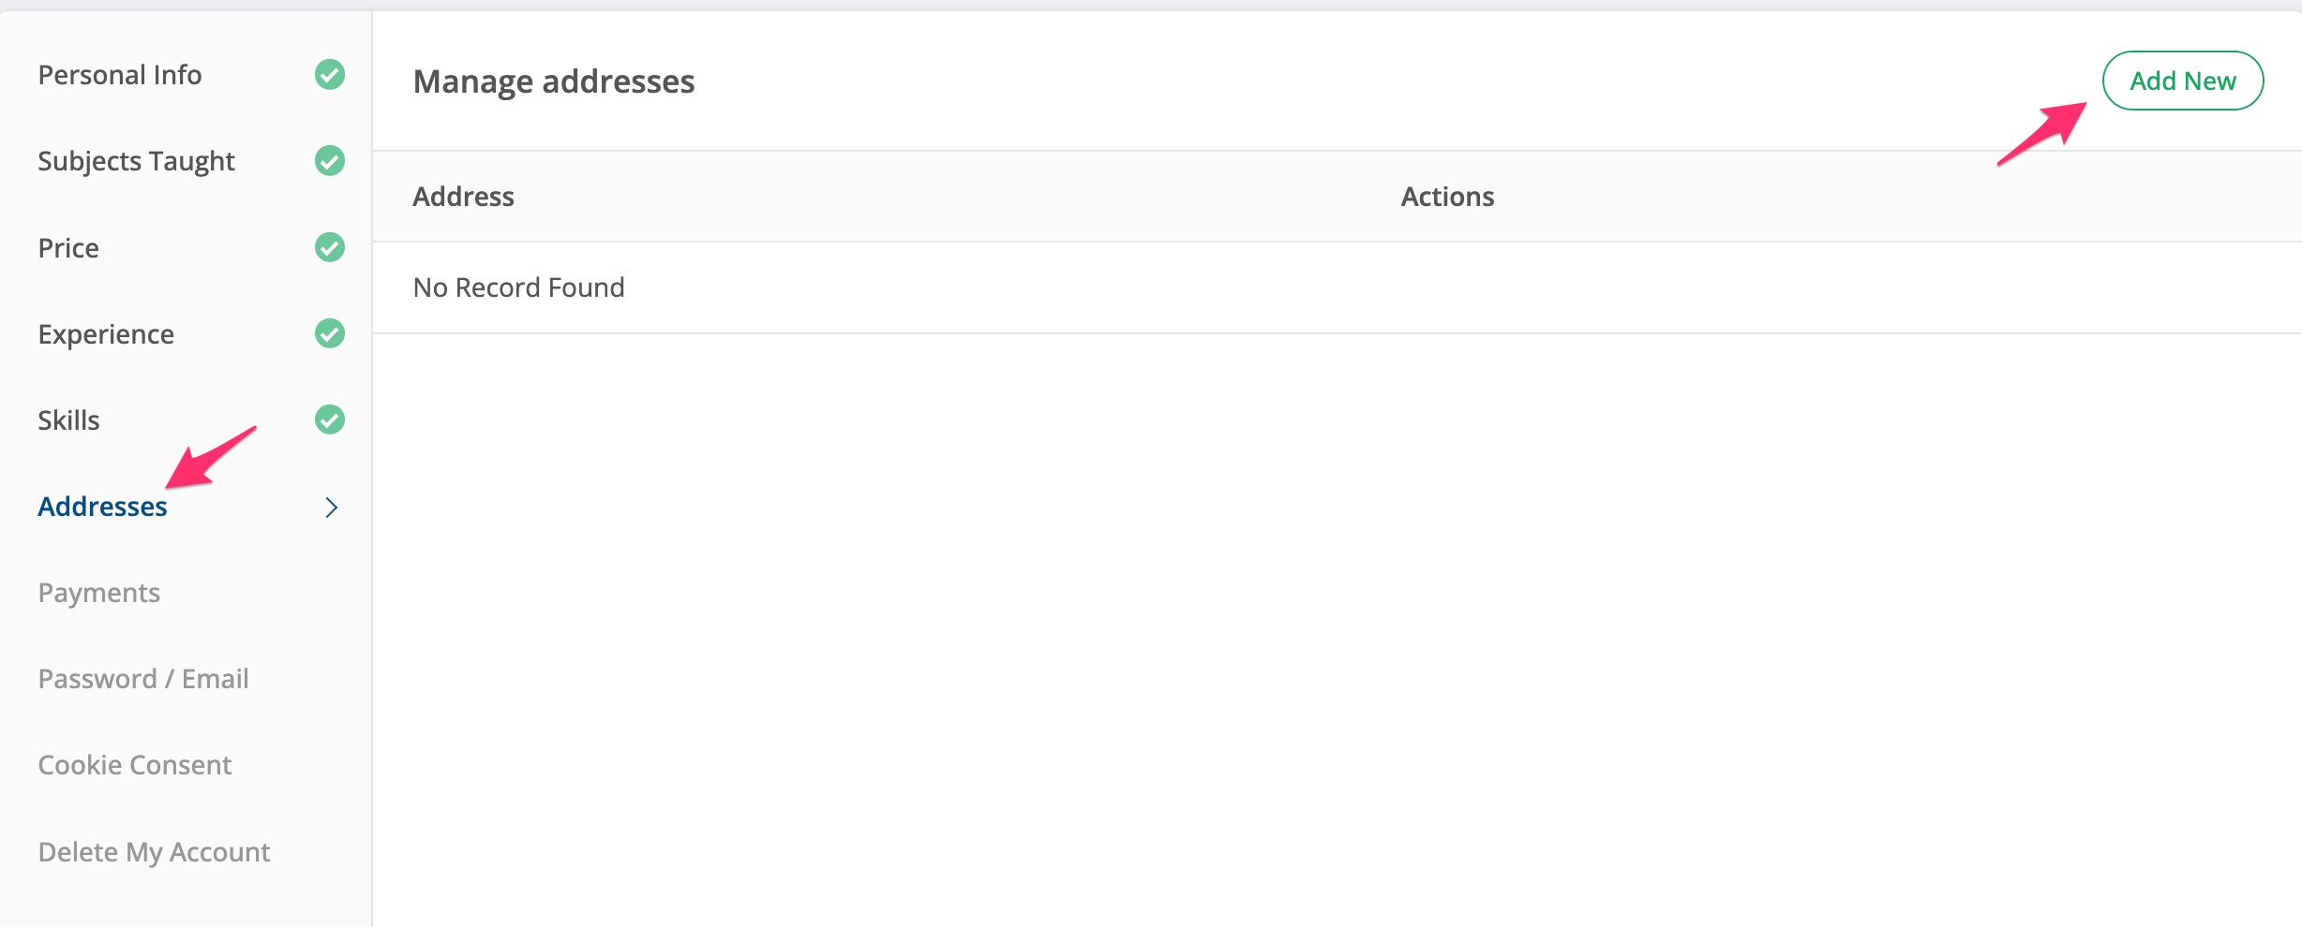Navigate to the Skills section
This screenshot has width=2302, height=927.
[68, 420]
